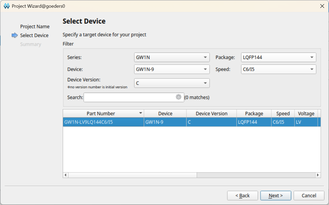Click the horizontal scrollbar left arrow

point(66,175)
